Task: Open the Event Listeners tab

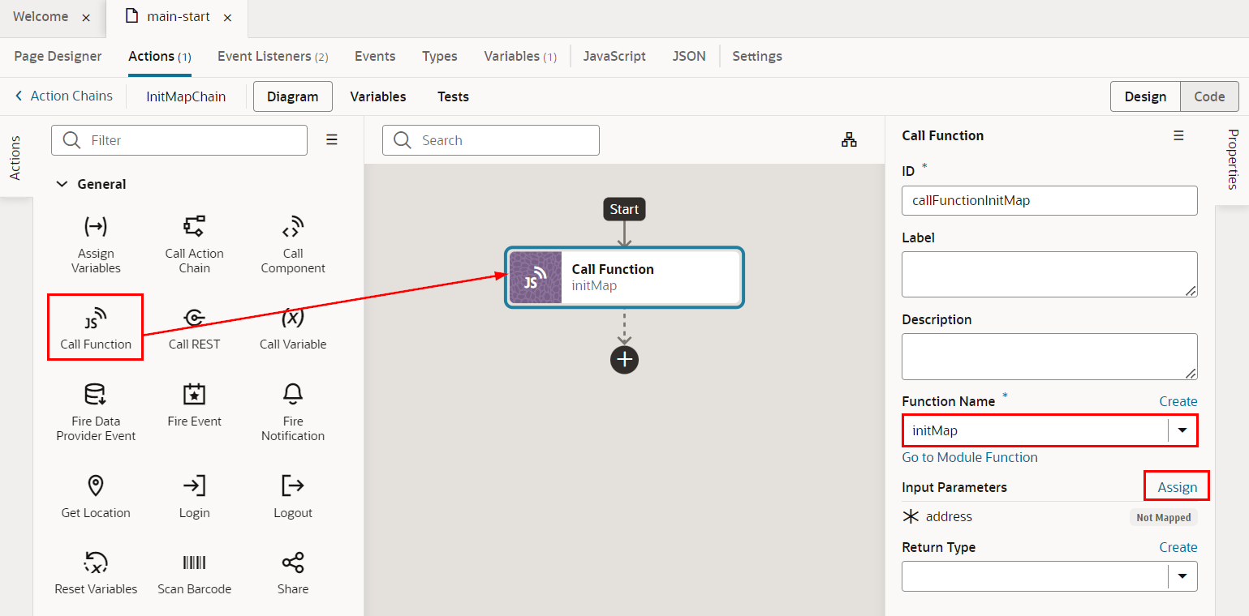Action: (272, 56)
